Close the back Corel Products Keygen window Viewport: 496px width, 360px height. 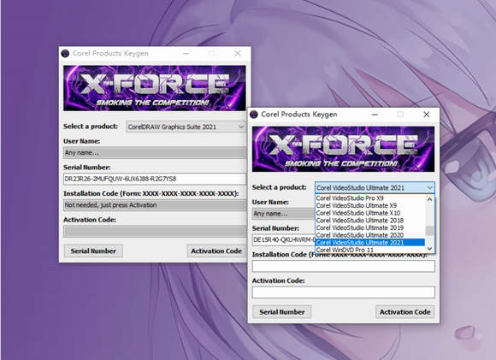(238, 54)
